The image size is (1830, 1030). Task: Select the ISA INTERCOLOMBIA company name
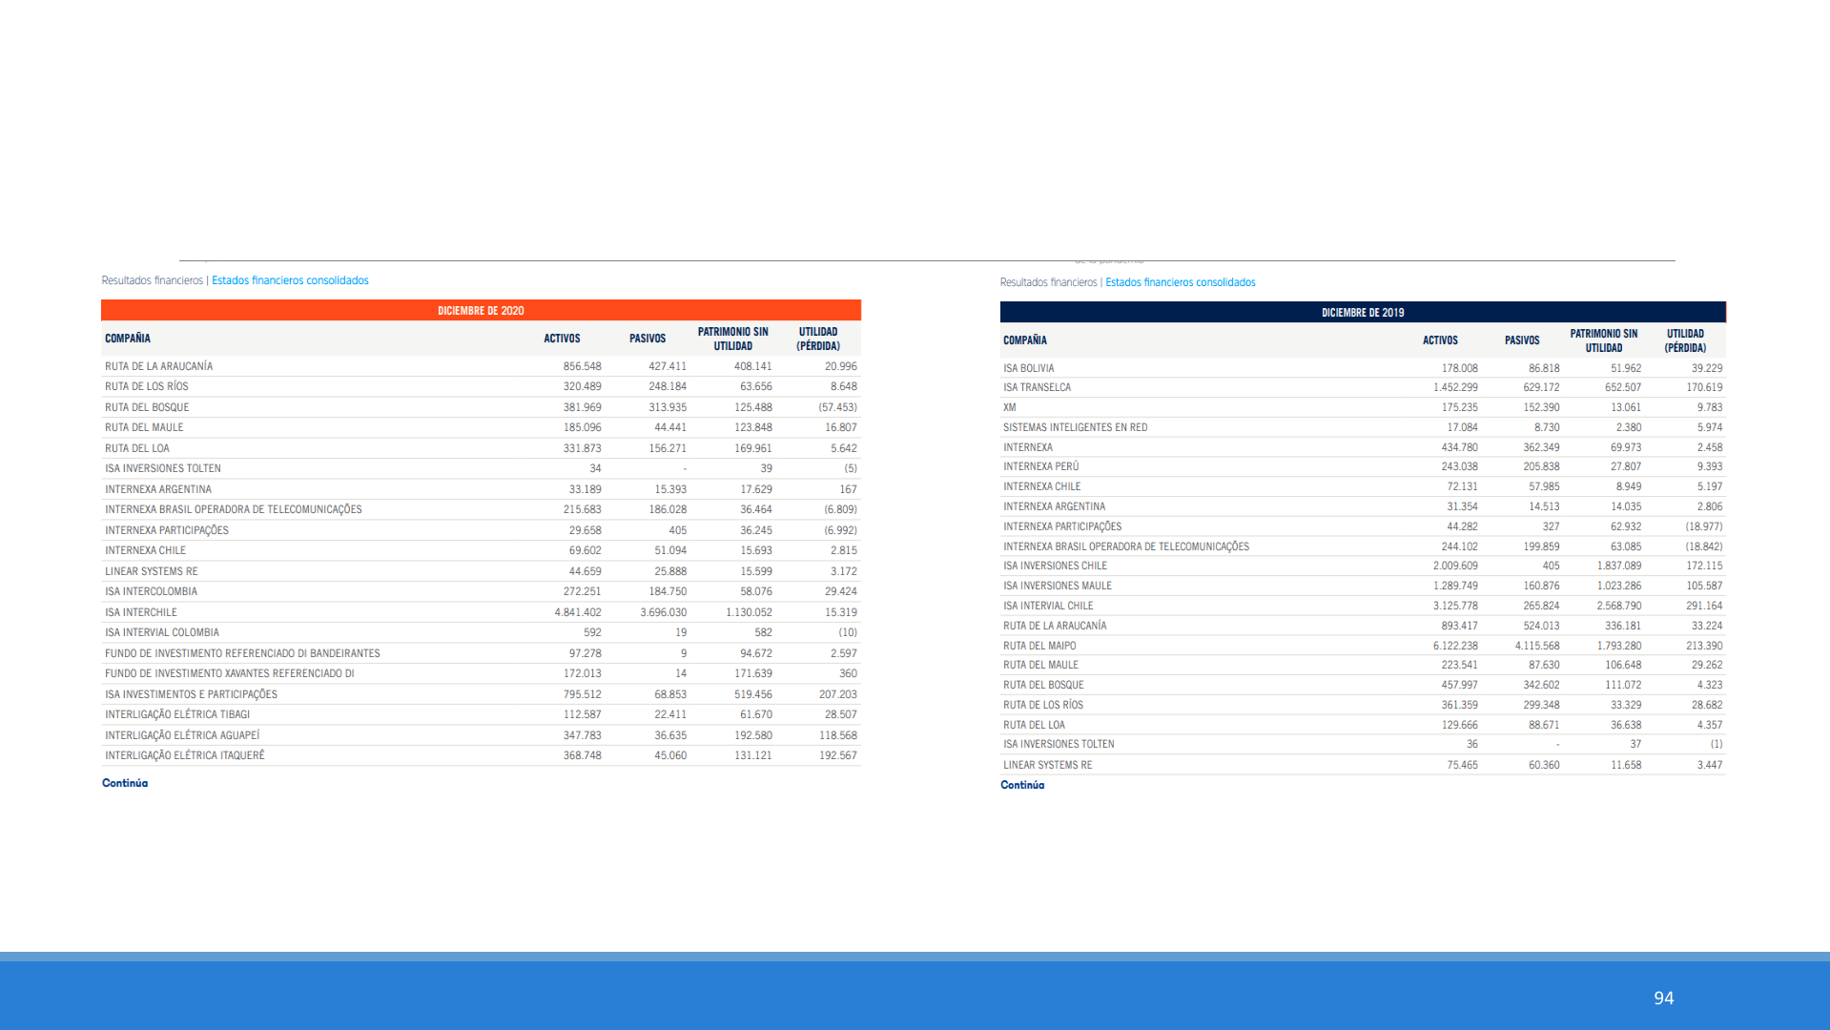(x=152, y=591)
